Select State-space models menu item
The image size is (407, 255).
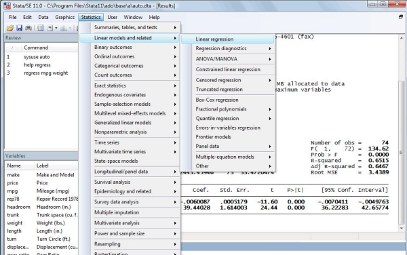[x=130, y=161]
